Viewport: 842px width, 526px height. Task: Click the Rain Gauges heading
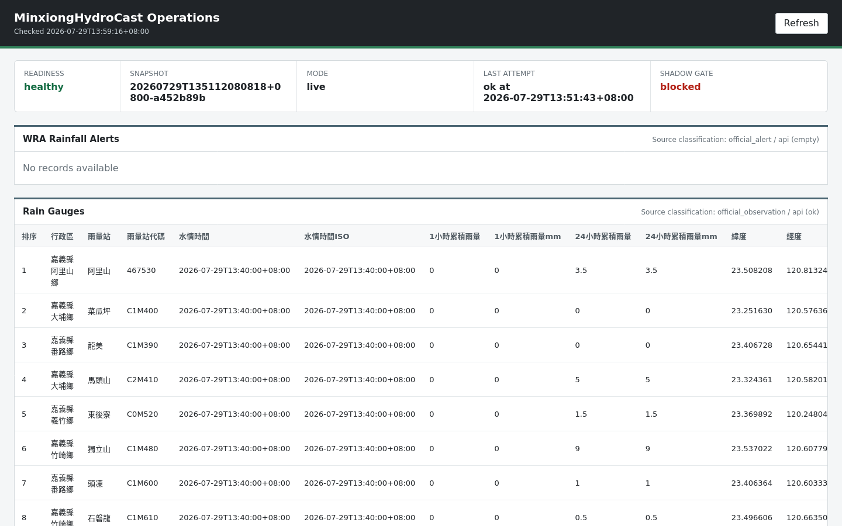click(54, 212)
